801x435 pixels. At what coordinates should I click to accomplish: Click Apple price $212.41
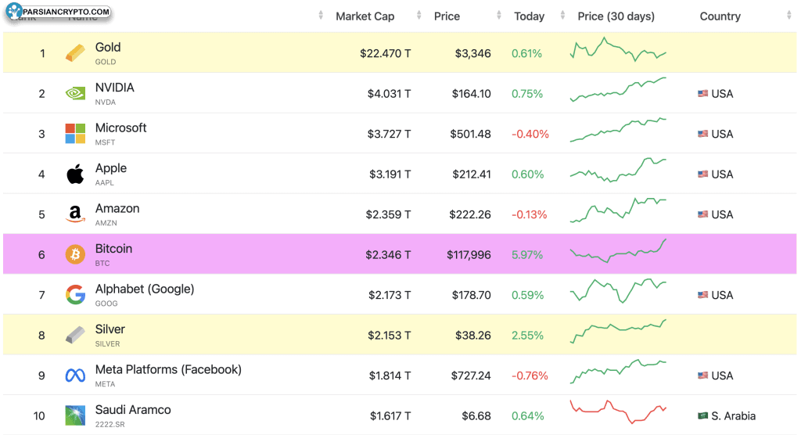click(471, 174)
